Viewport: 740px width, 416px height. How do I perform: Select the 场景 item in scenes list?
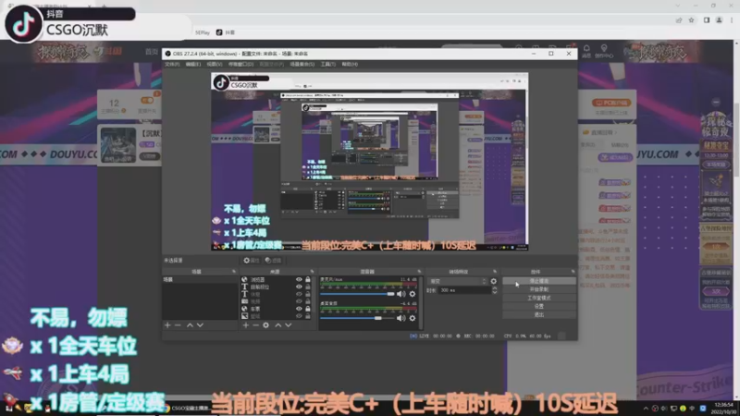200,280
